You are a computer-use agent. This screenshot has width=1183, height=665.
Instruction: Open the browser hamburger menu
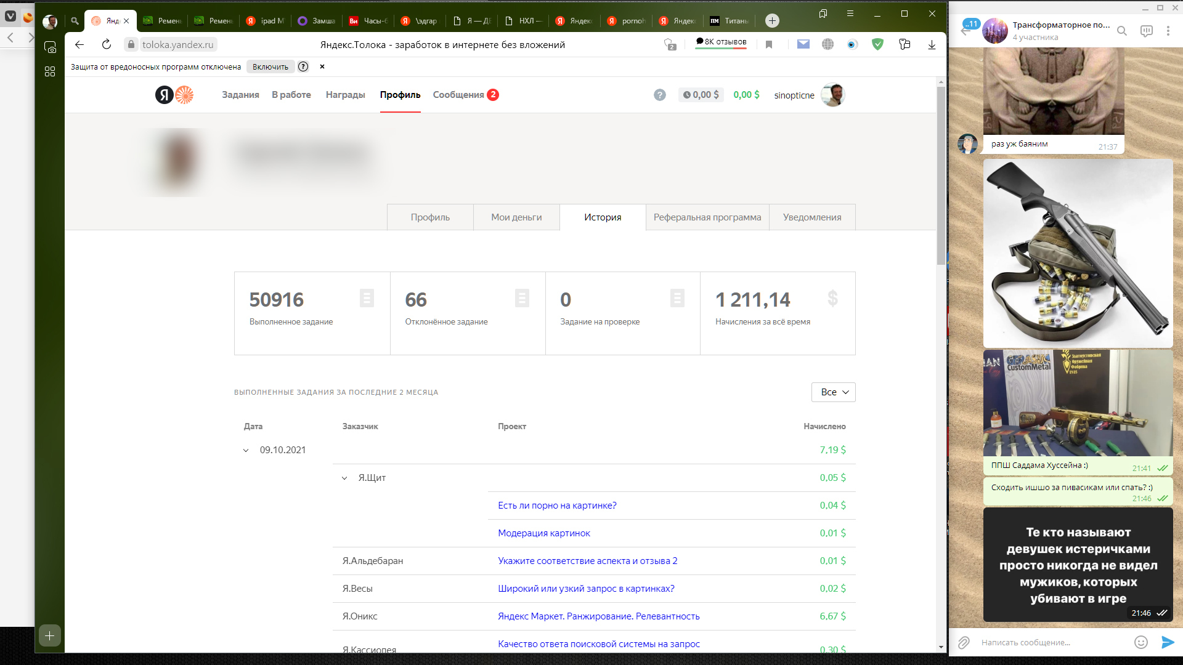[x=850, y=14]
